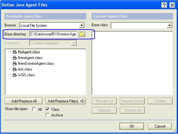Click the Add/Replace All button
178x134 pixels.
coord(24,101)
